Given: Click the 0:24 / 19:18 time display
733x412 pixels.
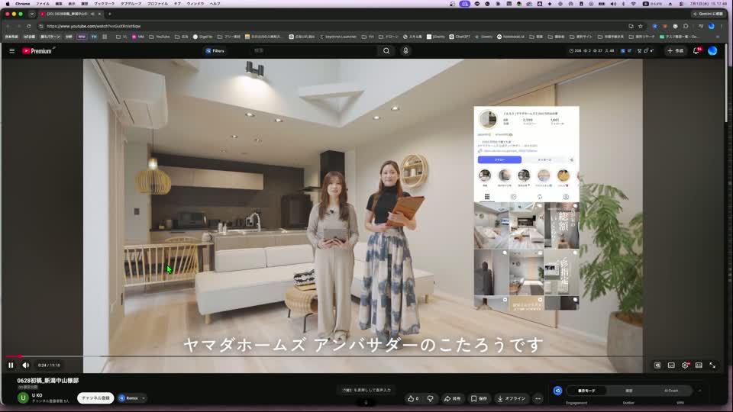Looking at the screenshot, I should click(x=49, y=365).
